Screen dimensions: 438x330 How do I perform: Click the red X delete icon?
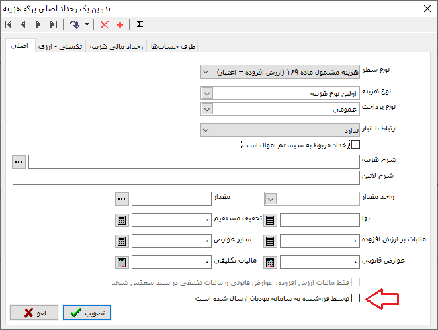point(104,24)
